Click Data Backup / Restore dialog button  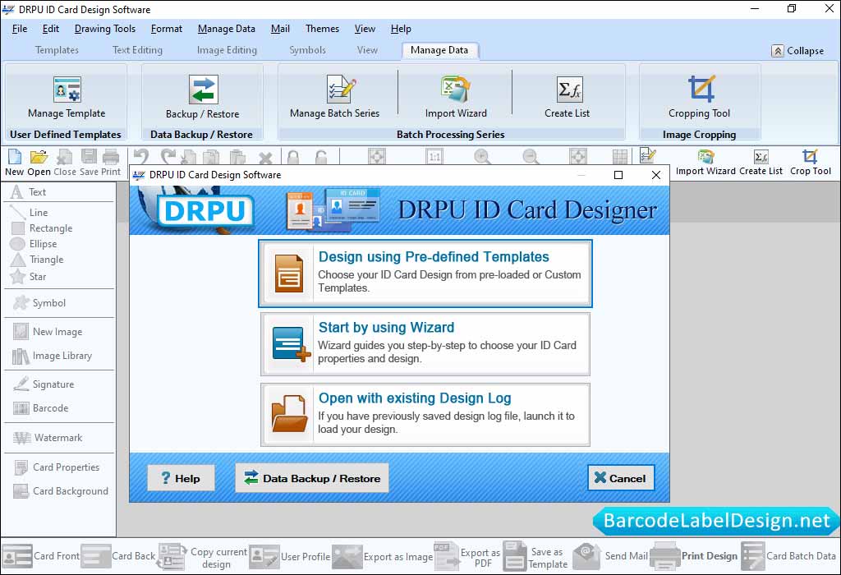tap(311, 478)
